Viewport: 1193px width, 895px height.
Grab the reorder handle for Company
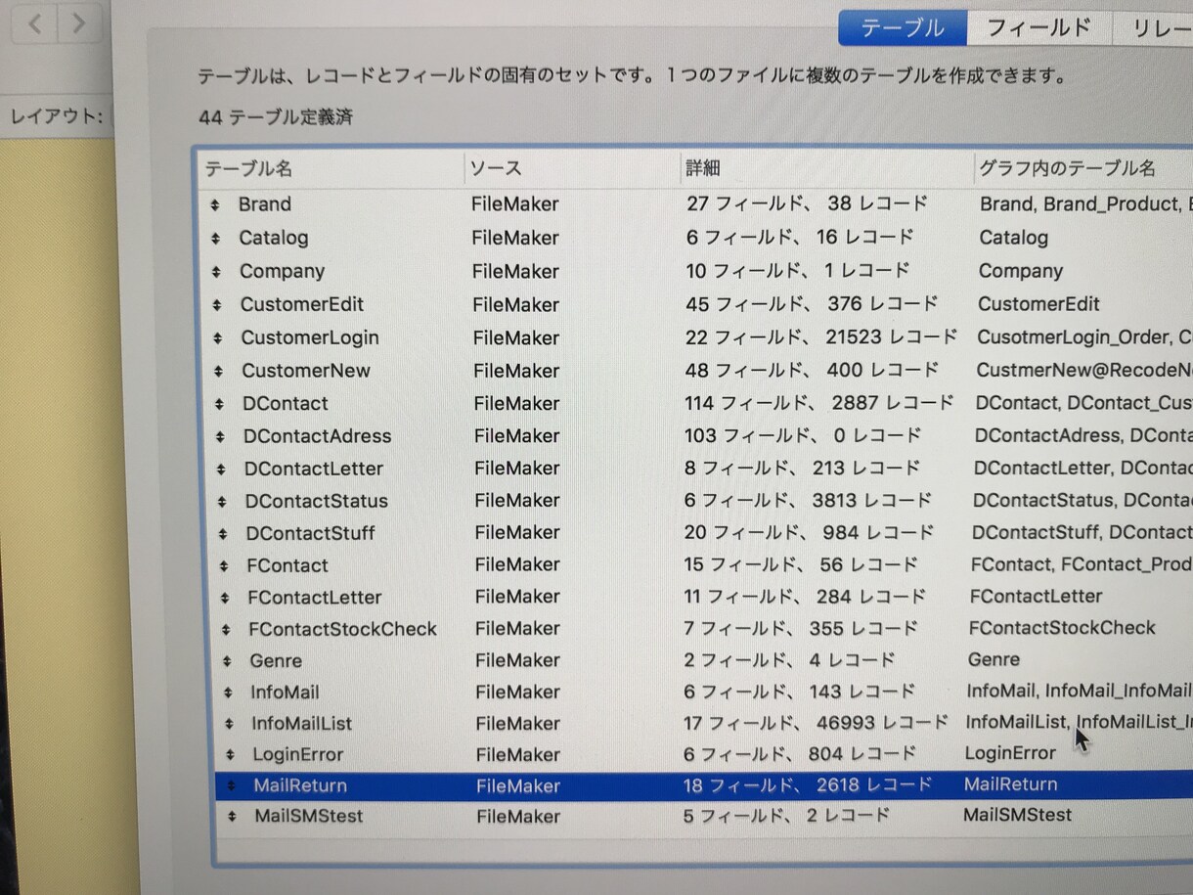216,272
